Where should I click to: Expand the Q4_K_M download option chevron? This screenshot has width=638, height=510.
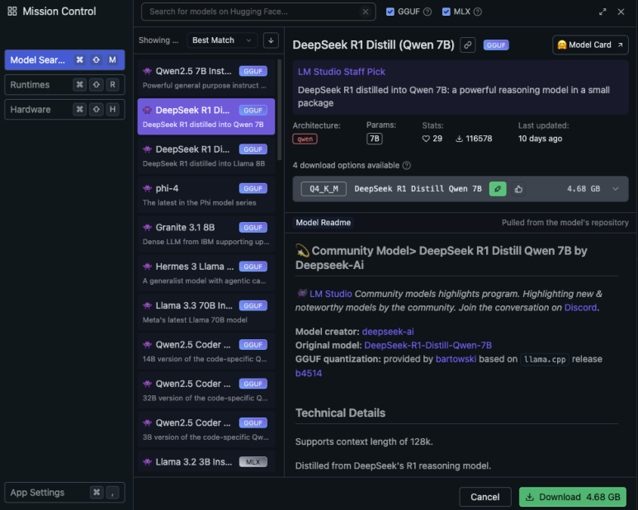point(615,189)
